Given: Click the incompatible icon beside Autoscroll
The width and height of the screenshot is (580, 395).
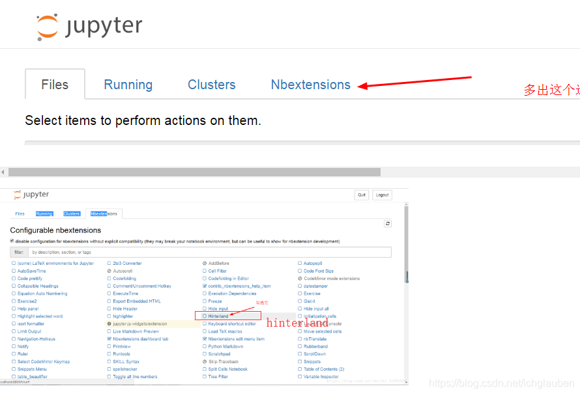Looking at the screenshot, I should point(109,271).
